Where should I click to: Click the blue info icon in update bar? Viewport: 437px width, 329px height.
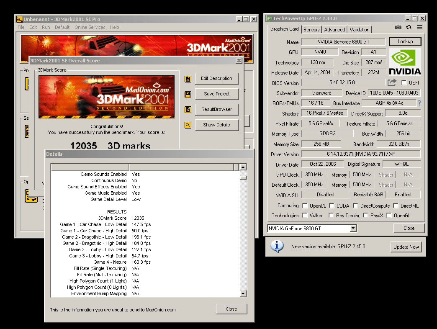277,246
